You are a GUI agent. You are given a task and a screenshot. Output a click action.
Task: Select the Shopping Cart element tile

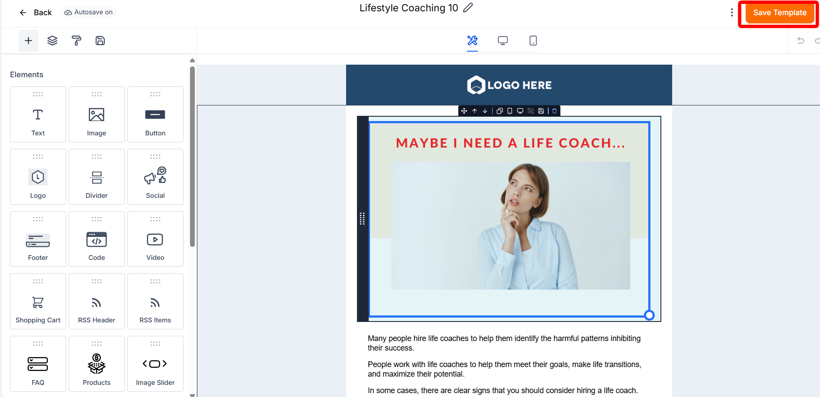pos(38,302)
